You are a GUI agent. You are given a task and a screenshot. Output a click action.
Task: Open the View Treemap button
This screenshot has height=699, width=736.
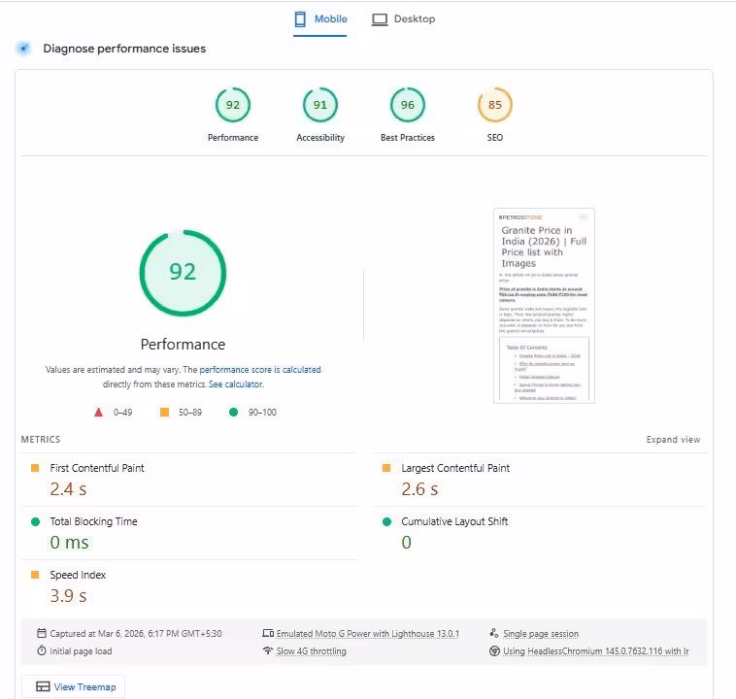[x=73, y=686]
